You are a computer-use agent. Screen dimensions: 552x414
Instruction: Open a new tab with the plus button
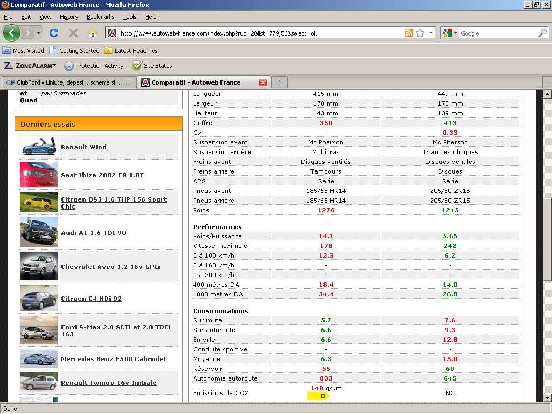click(279, 82)
